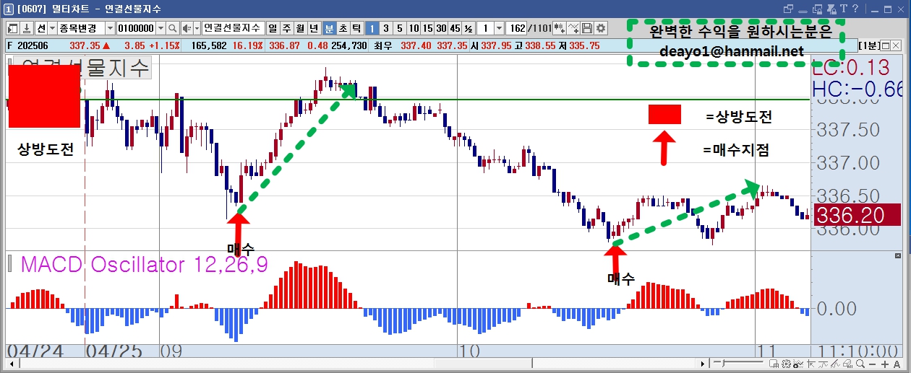Image resolution: width=911 pixels, height=373 pixels.
Task: Click the indicator chart icon in bottom toolbar
Action: tap(799, 364)
